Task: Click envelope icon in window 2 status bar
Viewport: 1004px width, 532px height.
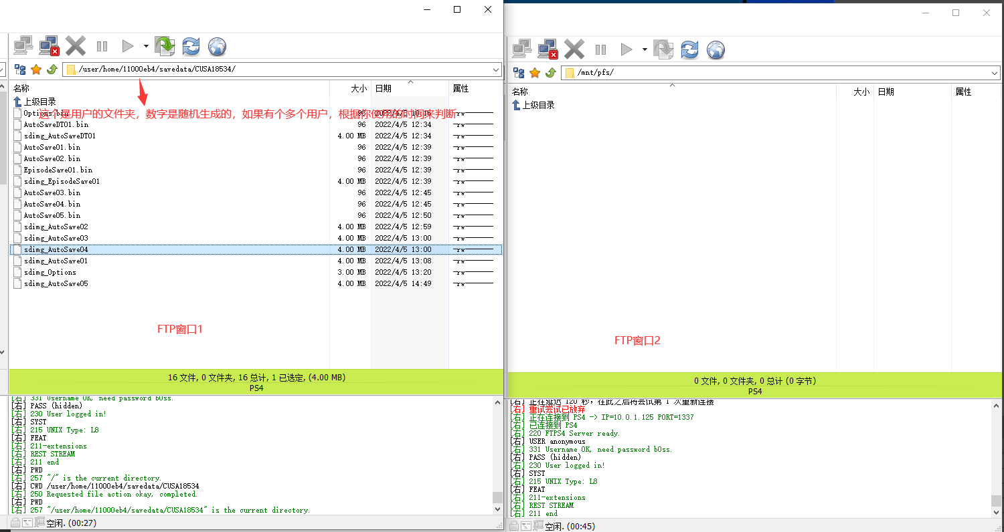Action: coord(526,527)
